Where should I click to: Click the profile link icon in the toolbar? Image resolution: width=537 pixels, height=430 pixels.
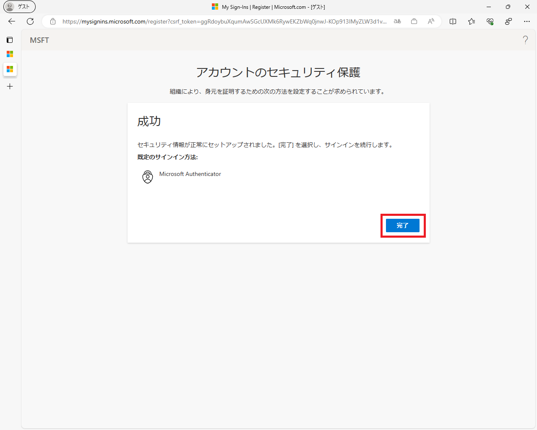(x=508, y=21)
